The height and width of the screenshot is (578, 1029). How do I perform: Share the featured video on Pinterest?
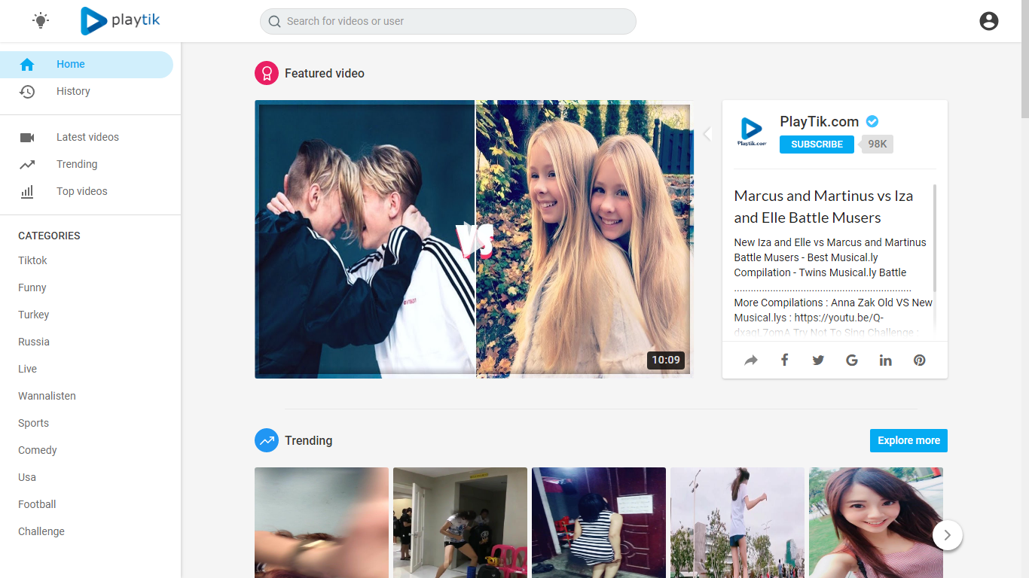tap(919, 360)
